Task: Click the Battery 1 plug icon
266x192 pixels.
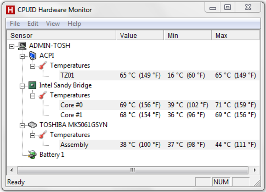Action: [x=32, y=155]
